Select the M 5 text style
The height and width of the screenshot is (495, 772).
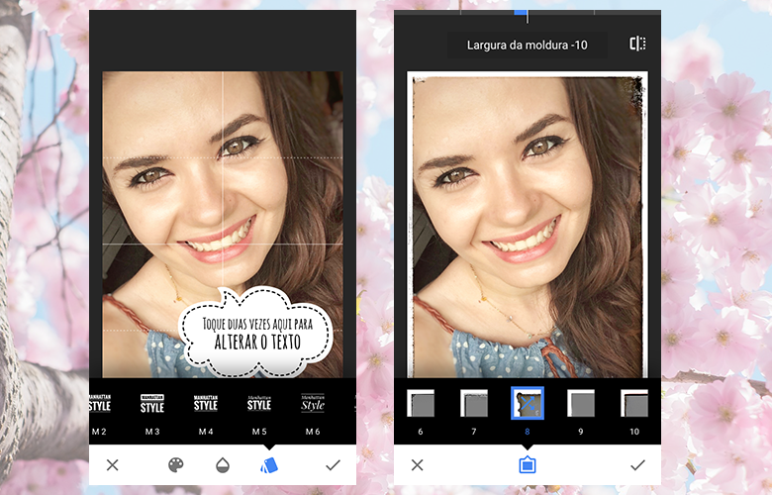click(x=259, y=414)
